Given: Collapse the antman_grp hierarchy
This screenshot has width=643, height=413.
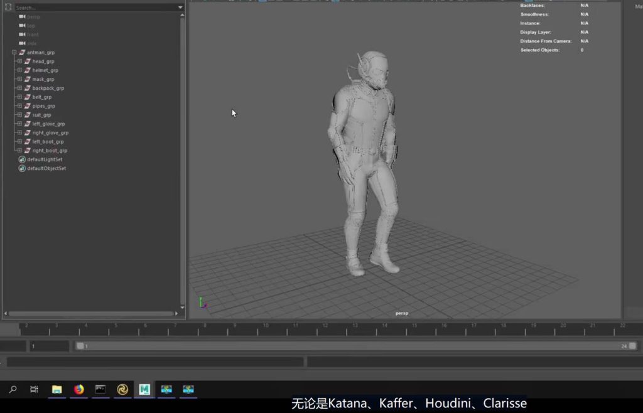Looking at the screenshot, I should point(14,53).
